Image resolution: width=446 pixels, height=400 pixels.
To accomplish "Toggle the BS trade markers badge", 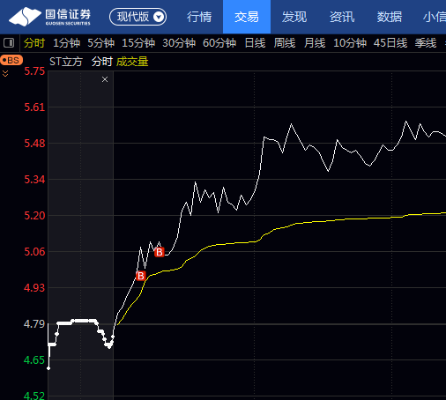I will click(11, 60).
